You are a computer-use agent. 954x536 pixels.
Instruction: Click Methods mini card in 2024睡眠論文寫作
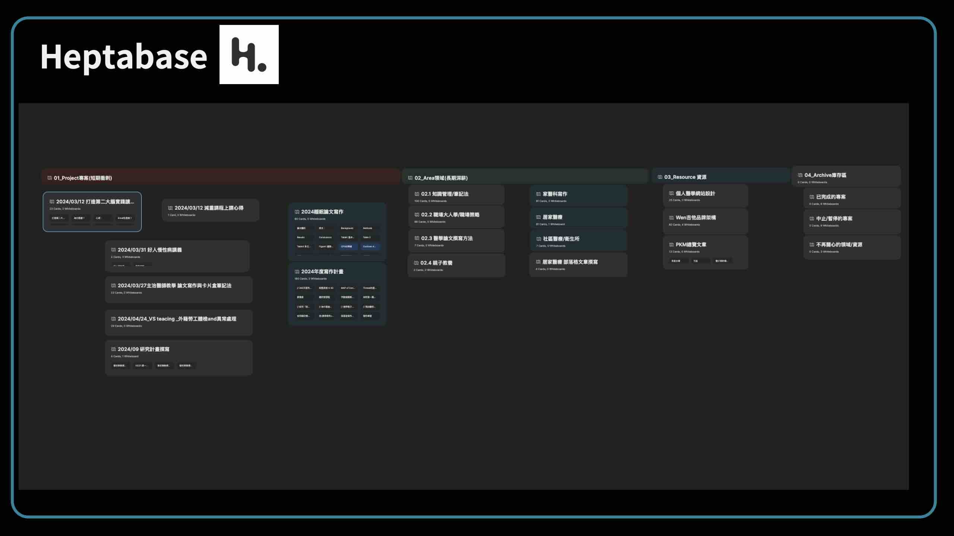point(370,228)
